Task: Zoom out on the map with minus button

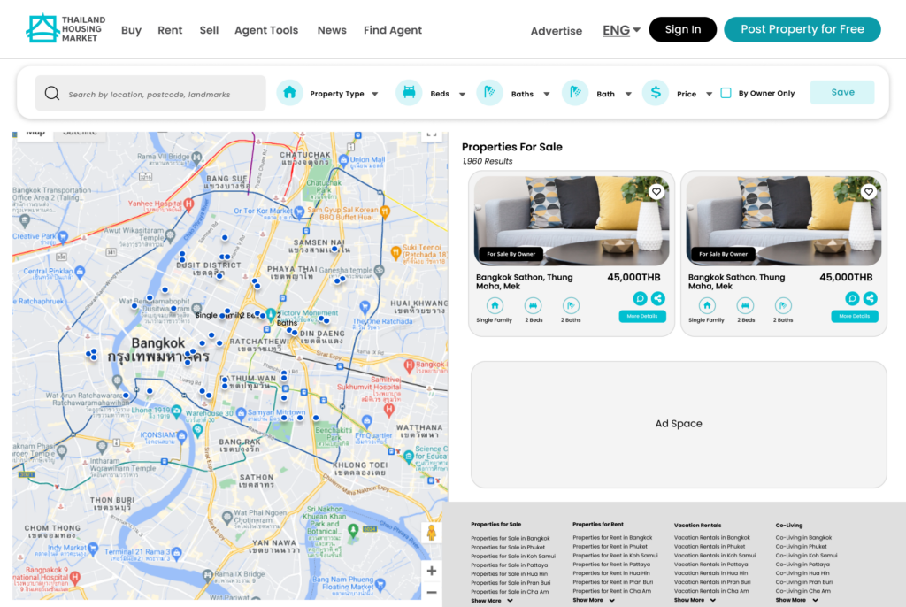Action: pos(432,592)
